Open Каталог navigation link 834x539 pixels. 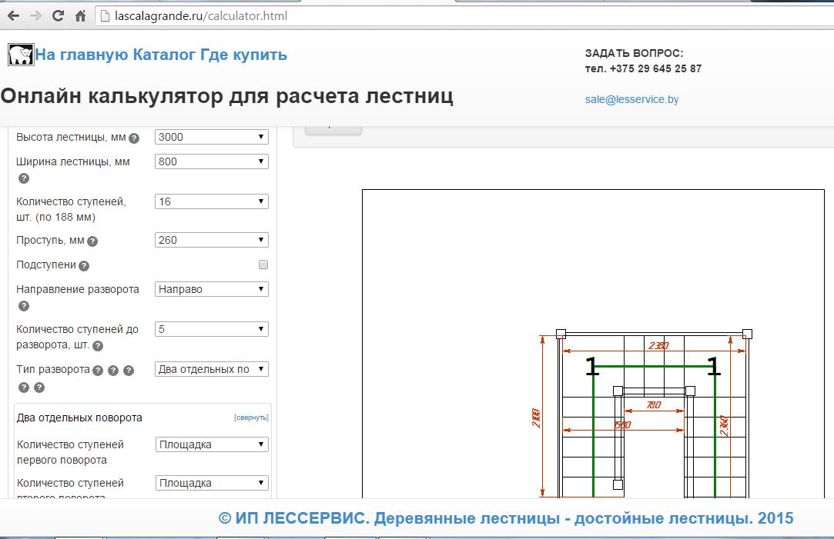(x=164, y=55)
